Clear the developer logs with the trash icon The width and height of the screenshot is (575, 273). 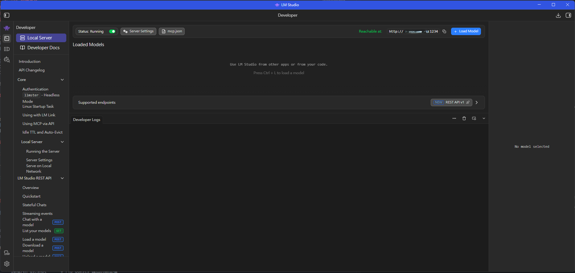pyautogui.click(x=464, y=118)
